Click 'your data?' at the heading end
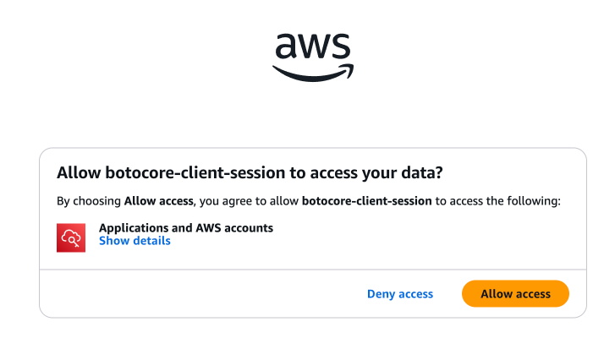Image resolution: width=615 pixels, height=338 pixels. (410, 173)
